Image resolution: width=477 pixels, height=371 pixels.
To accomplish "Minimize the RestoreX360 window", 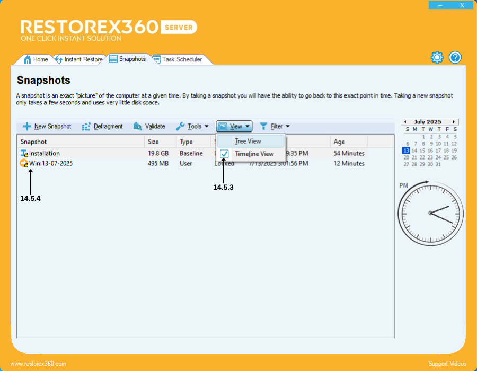I will point(440,5).
